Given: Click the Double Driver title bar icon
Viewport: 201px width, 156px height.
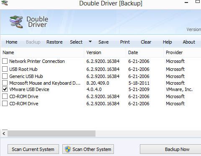Looking at the screenshot, I should coord(5,3).
